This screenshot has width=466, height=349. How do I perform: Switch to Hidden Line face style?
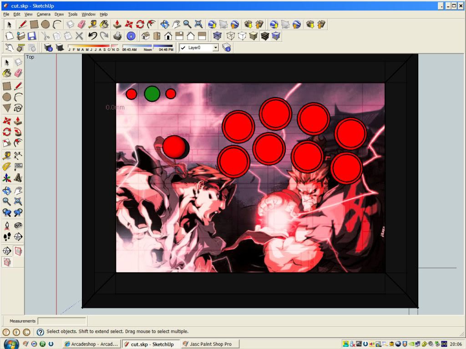242,36
